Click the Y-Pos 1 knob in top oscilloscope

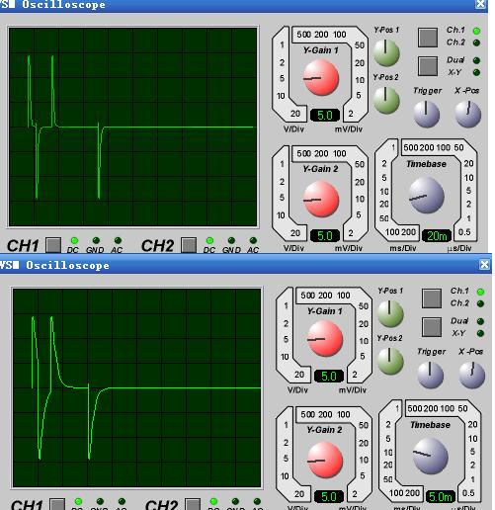(x=386, y=52)
